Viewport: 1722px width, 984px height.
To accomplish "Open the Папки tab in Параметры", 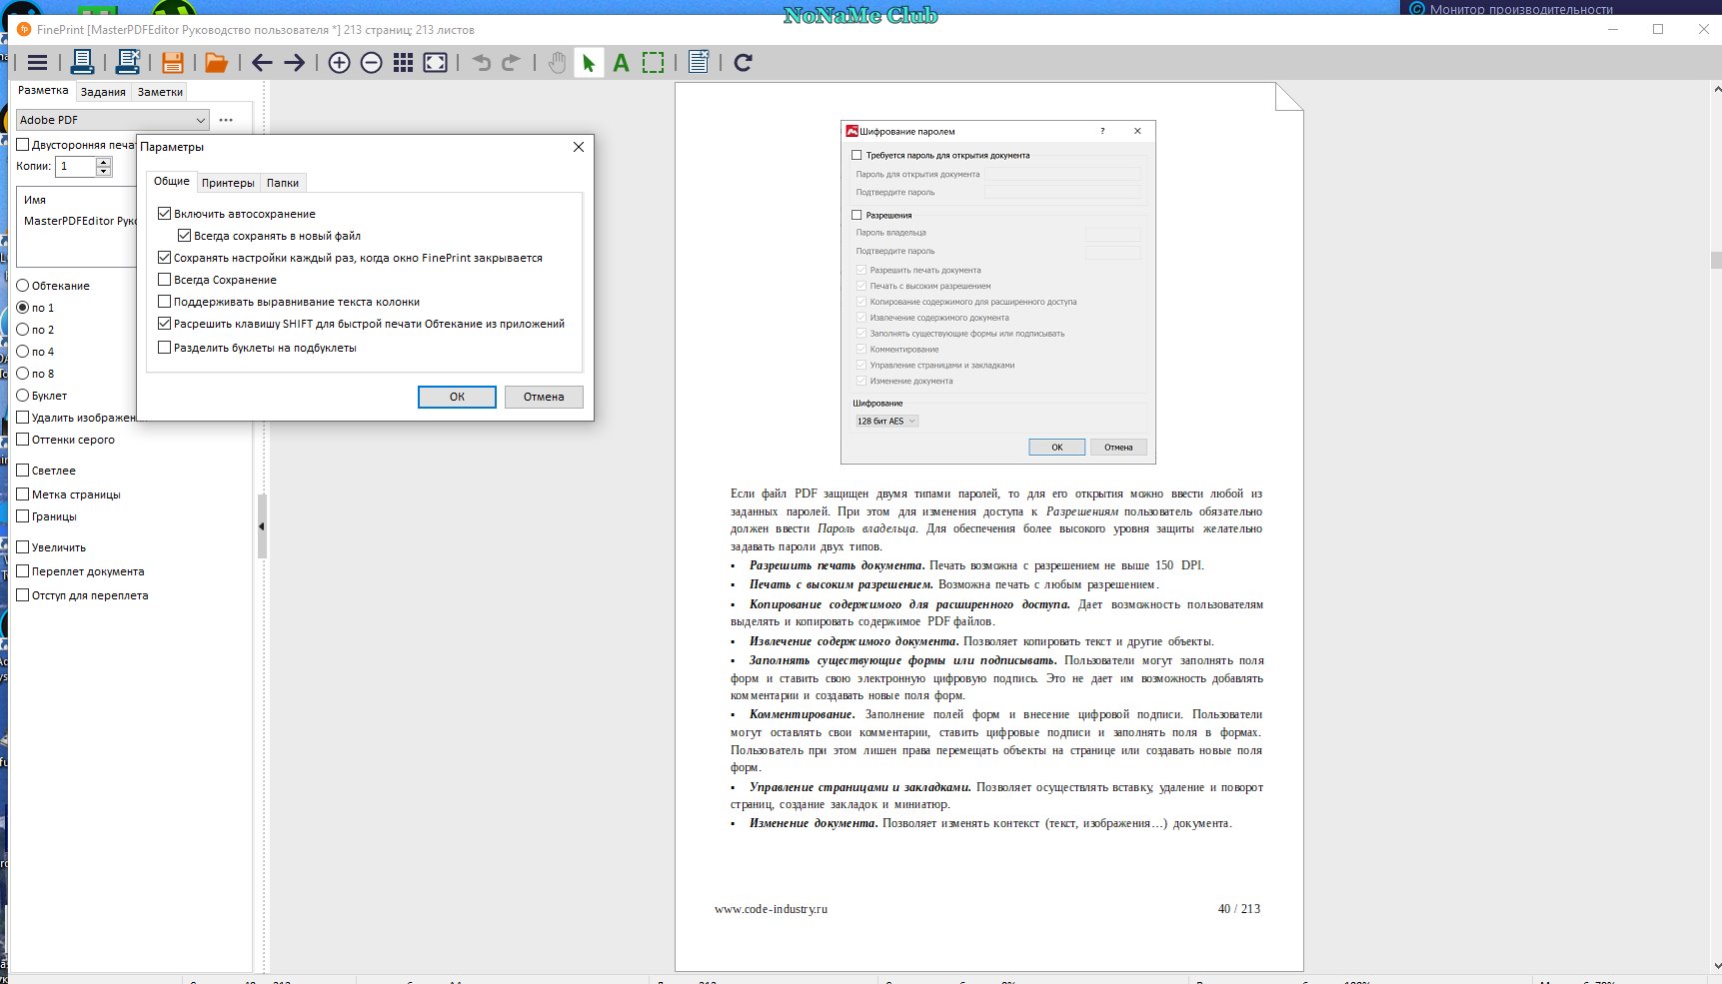I will point(282,183).
